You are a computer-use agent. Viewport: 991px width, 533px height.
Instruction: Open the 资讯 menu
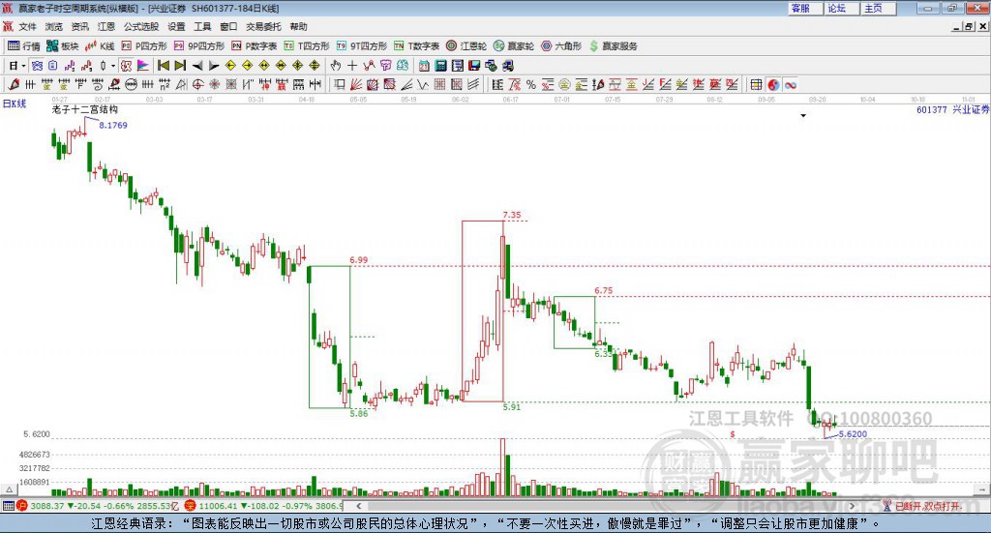click(79, 26)
